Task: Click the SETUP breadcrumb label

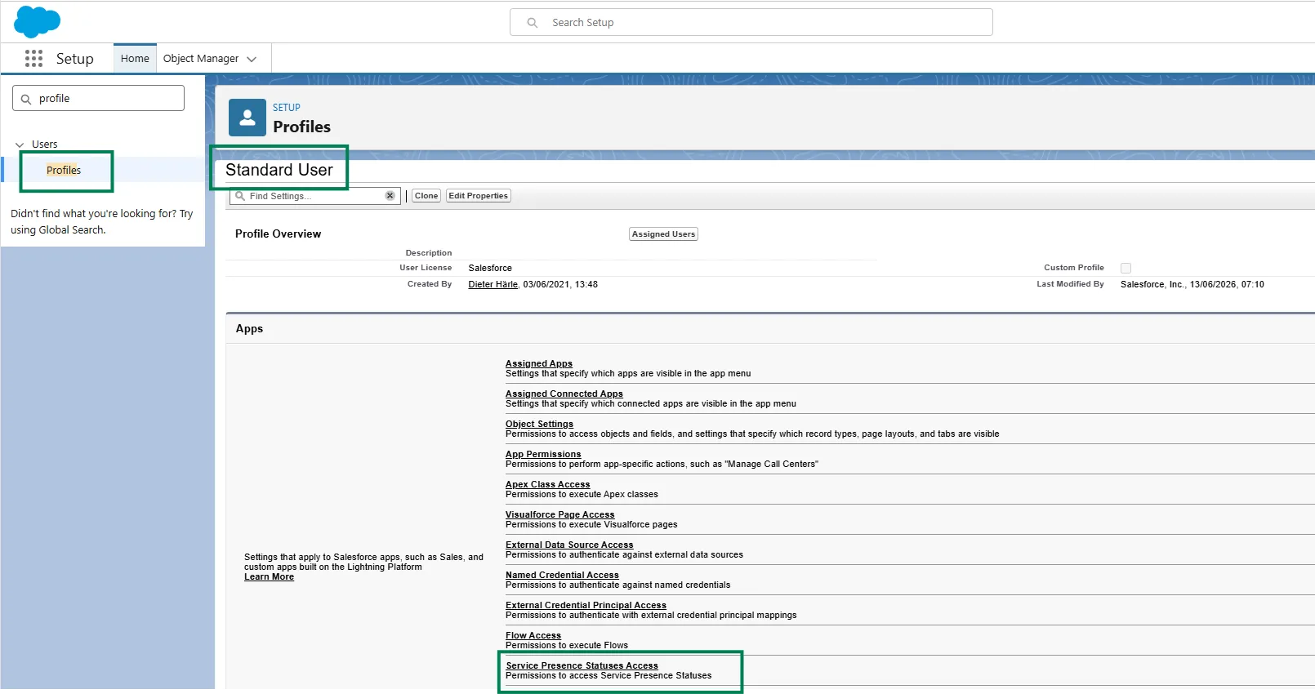Action: coord(287,108)
